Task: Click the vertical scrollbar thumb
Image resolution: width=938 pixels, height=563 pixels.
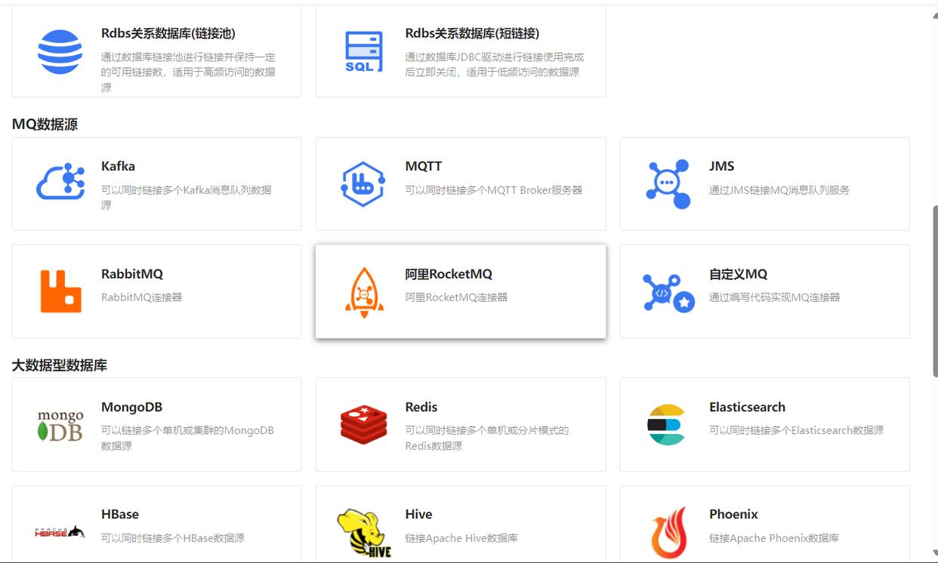Action: [934, 291]
